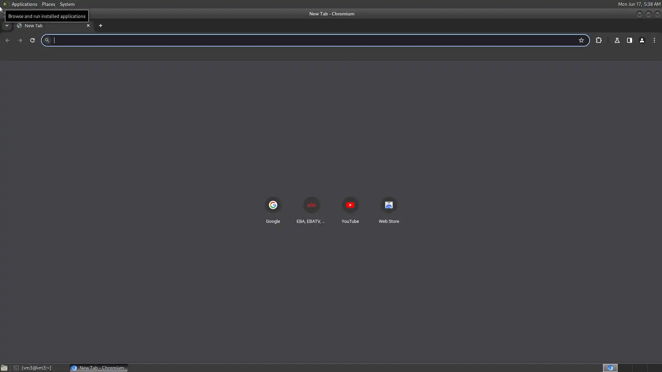662x372 pixels.
Task: Click the back navigation arrow
Action: pos(8,40)
